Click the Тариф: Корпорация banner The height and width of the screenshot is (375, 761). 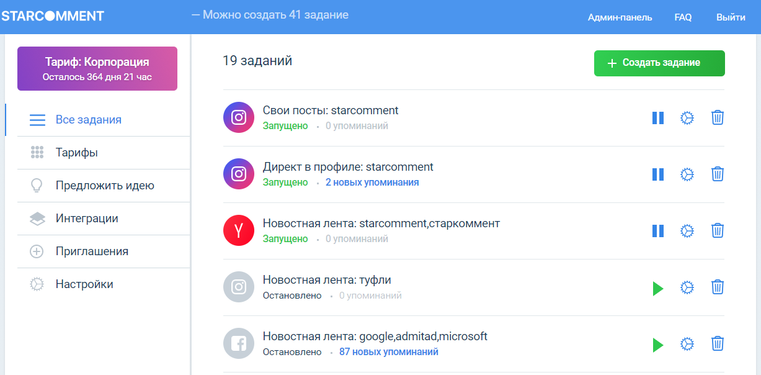coord(97,69)
